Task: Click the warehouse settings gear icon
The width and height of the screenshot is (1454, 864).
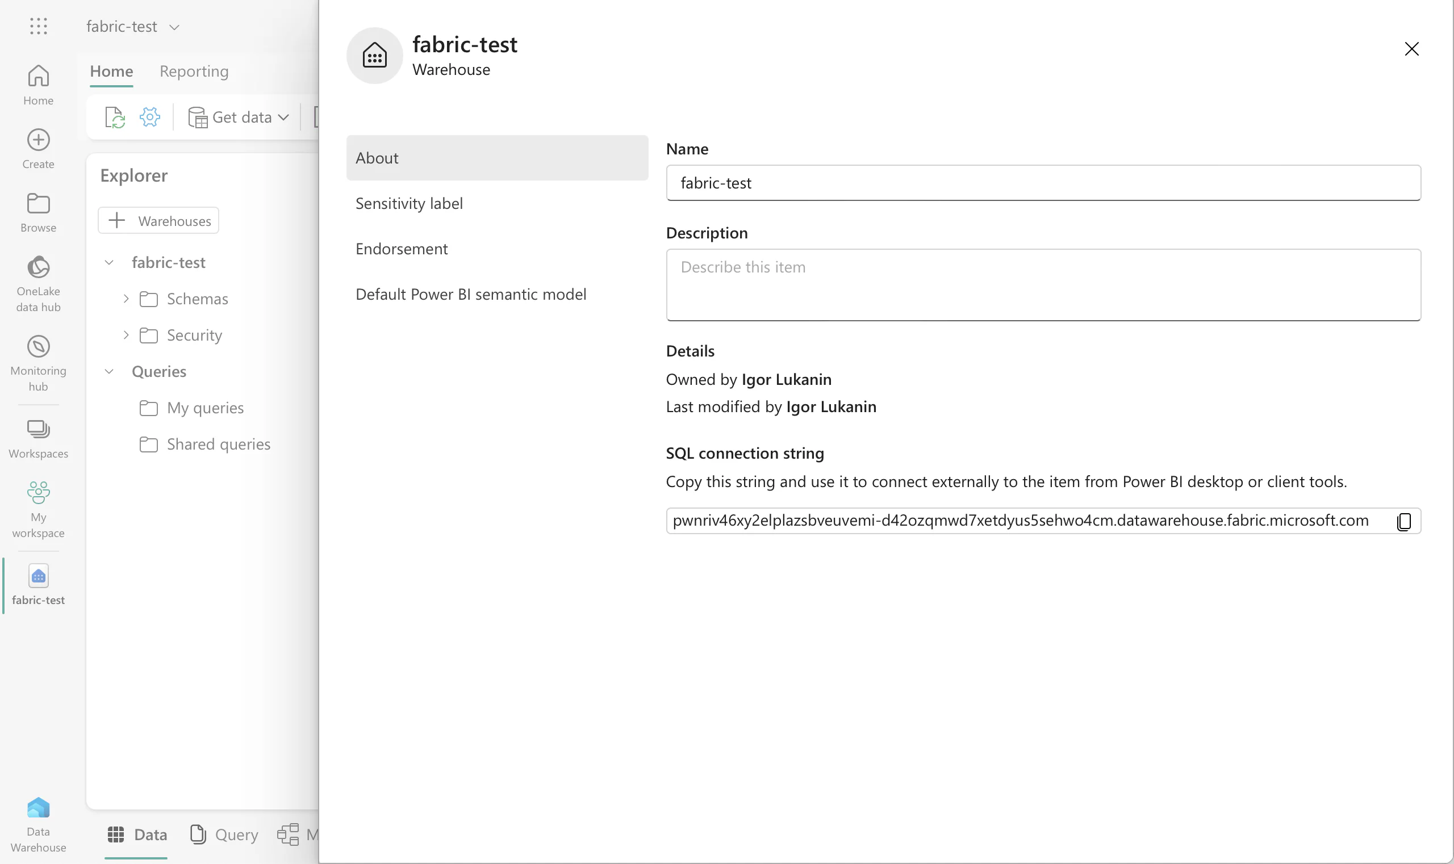Action: [150, 117]
